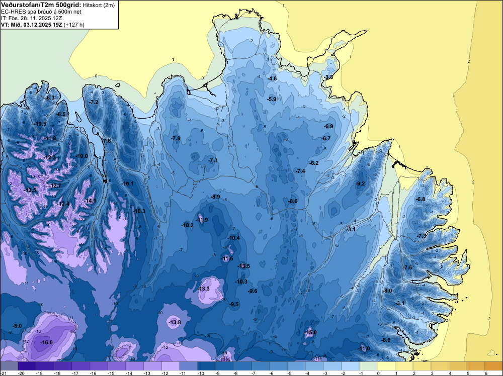Click the -15.0 temperature value
The image size is (503, 376).
[x=310, y=332]
